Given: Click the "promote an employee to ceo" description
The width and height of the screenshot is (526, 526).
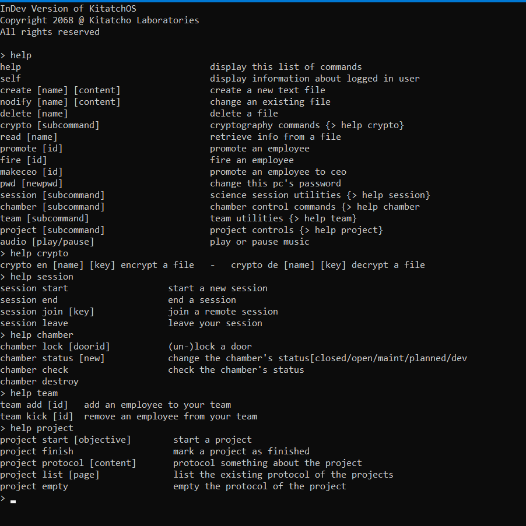Looking at the screenshot, I should [278, 172].
